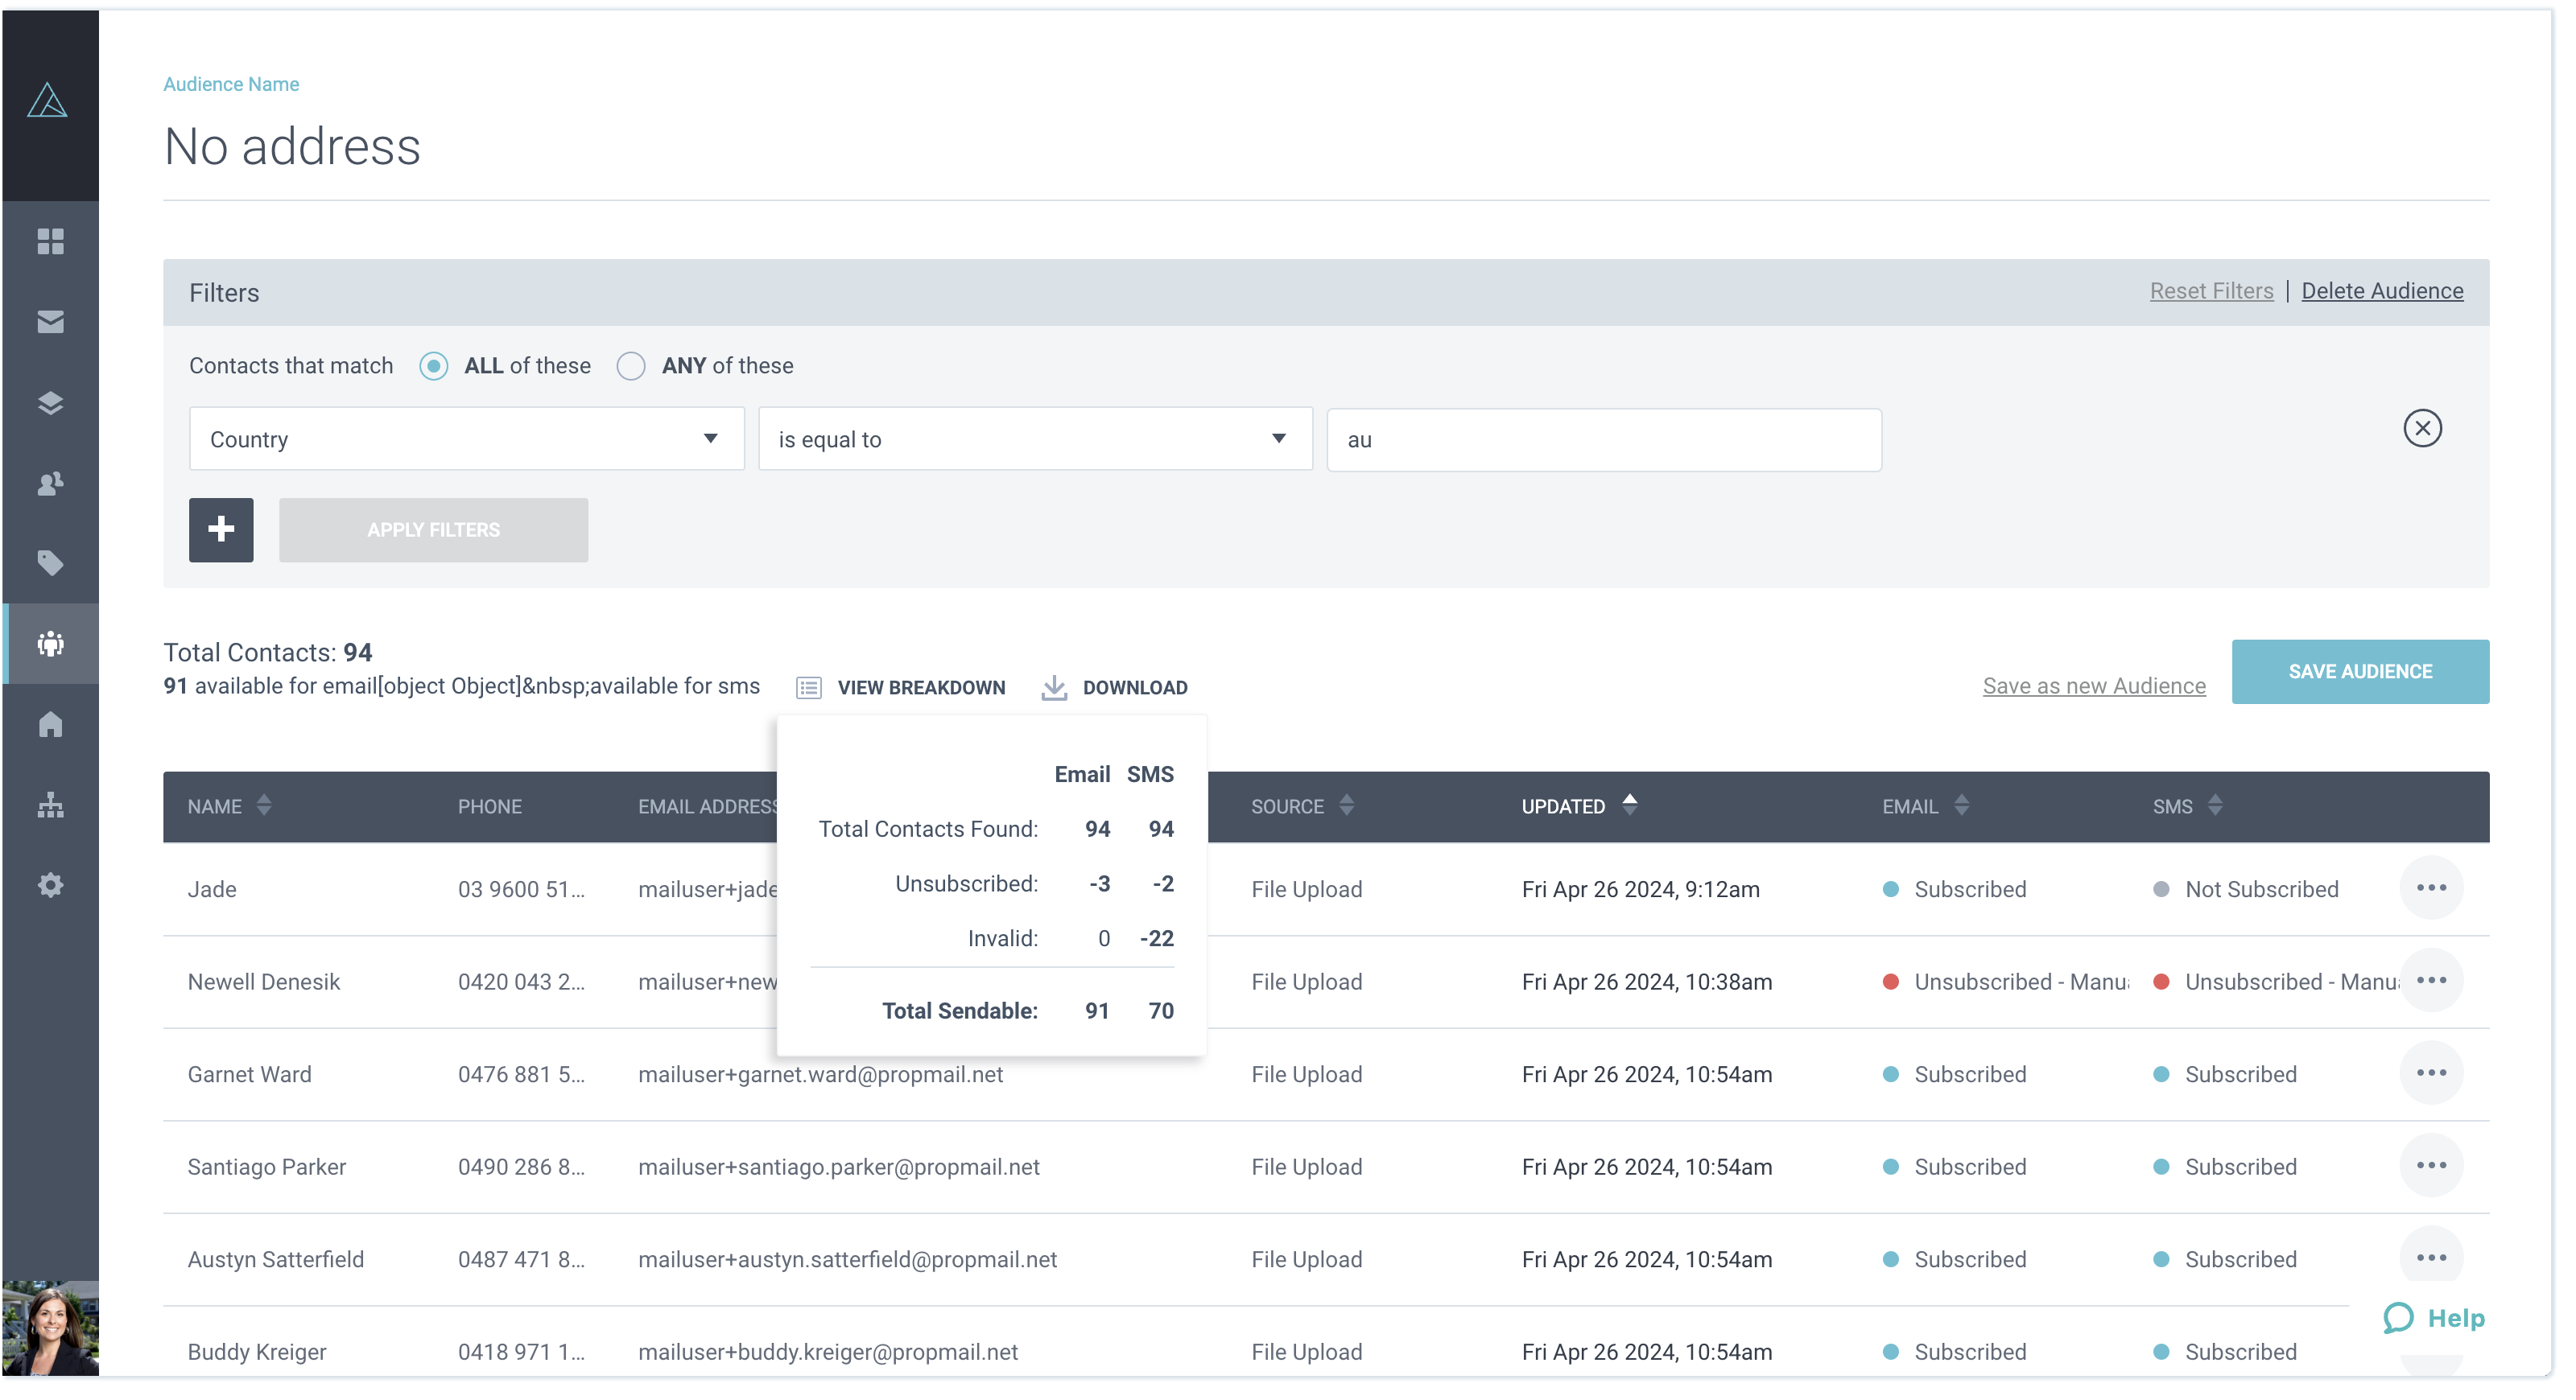Image resolution: width=2576 pixels, height=1400 pixels.
Task: Open the org hierarchy icon in sidebar
Action: [50, 805]
